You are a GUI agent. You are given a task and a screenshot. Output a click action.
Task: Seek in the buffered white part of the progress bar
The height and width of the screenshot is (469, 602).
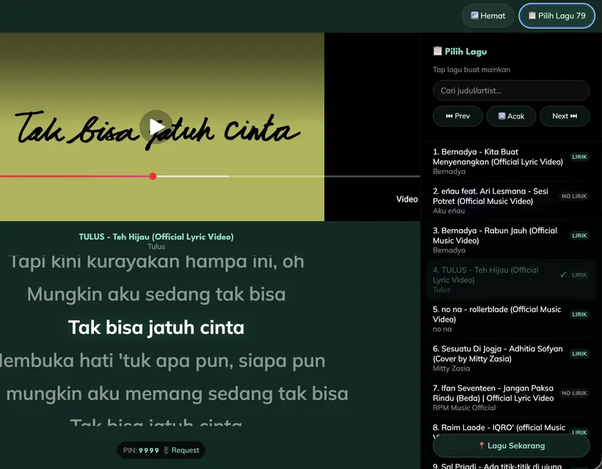point(193,176)
